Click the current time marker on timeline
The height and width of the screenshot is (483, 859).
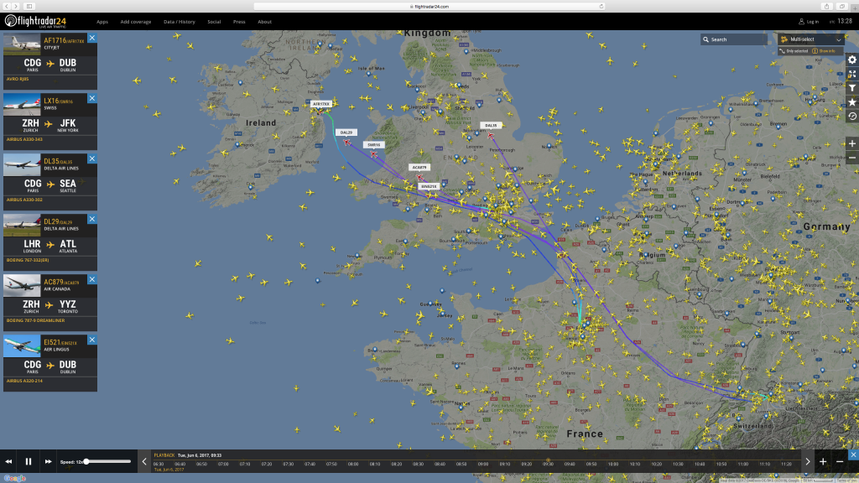(x=548, y=460)
